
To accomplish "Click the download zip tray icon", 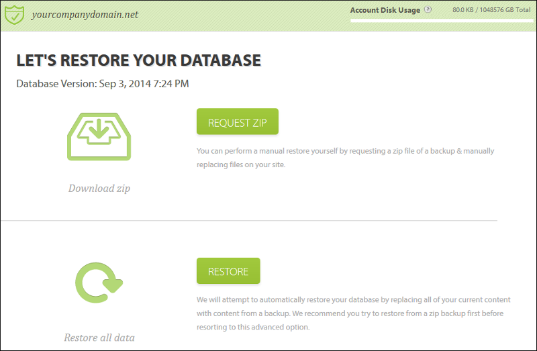I will (99, 136).
